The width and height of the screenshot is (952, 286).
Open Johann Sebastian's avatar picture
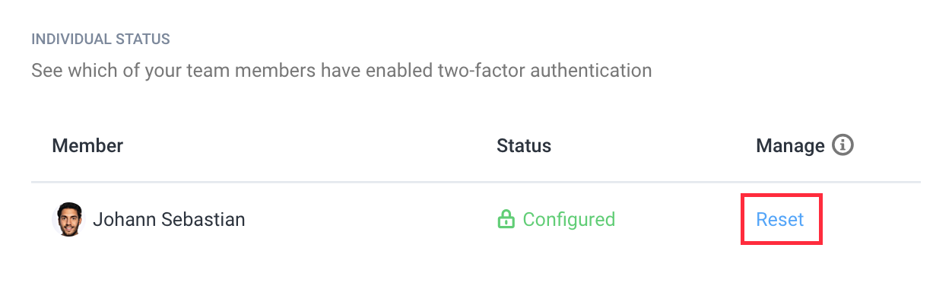pos(69,220)
